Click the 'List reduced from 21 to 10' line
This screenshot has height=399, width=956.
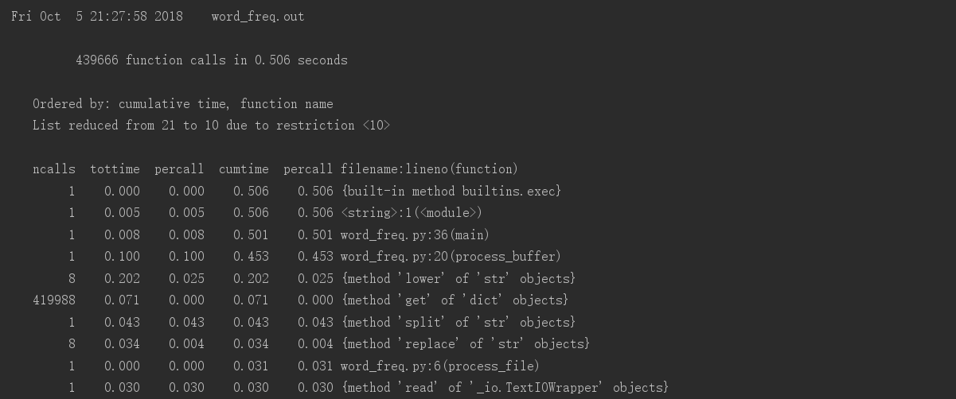pyautogui.click(x=211, y=126)
